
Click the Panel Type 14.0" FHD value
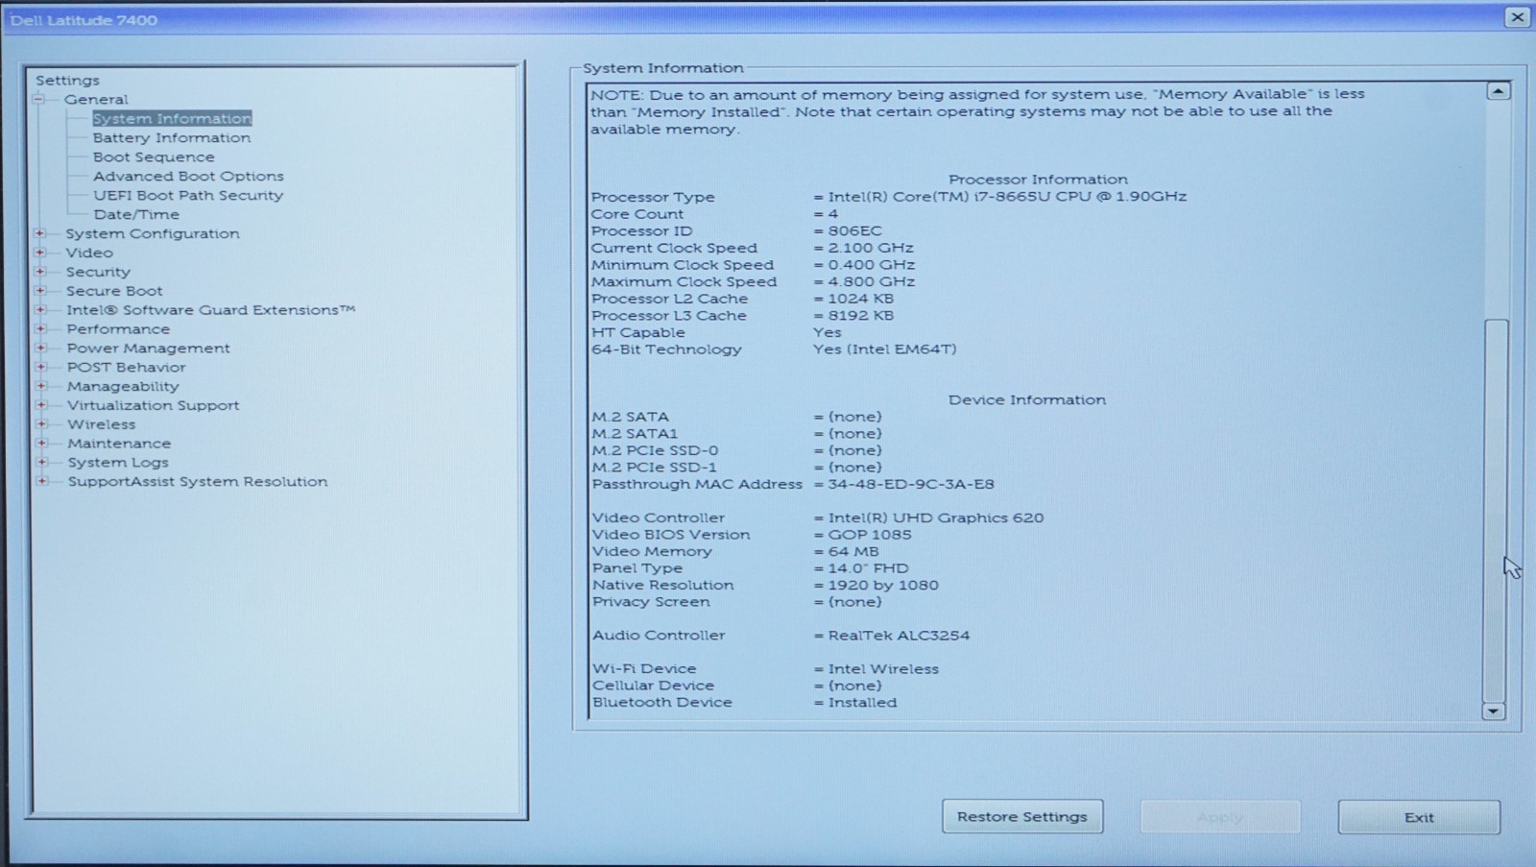(x=868, y=567)
